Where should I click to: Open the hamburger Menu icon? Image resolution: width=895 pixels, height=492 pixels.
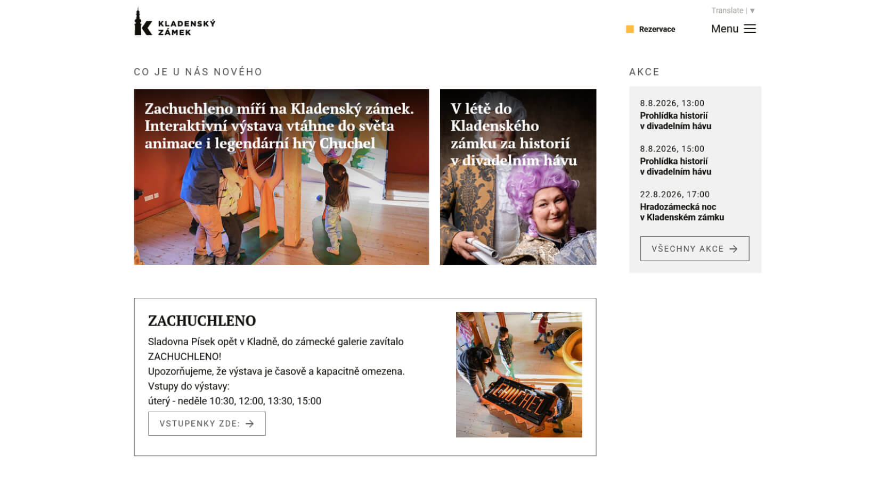(750, 29)
